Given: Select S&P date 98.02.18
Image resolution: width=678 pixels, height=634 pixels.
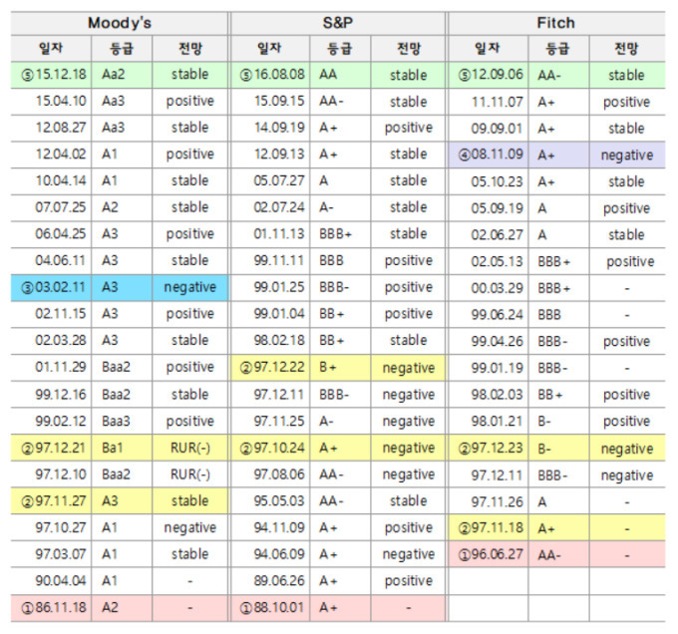Looking at the screenshot, I should tap(279, 340).
